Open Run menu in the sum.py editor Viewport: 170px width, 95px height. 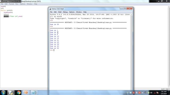tap(17, 4)
